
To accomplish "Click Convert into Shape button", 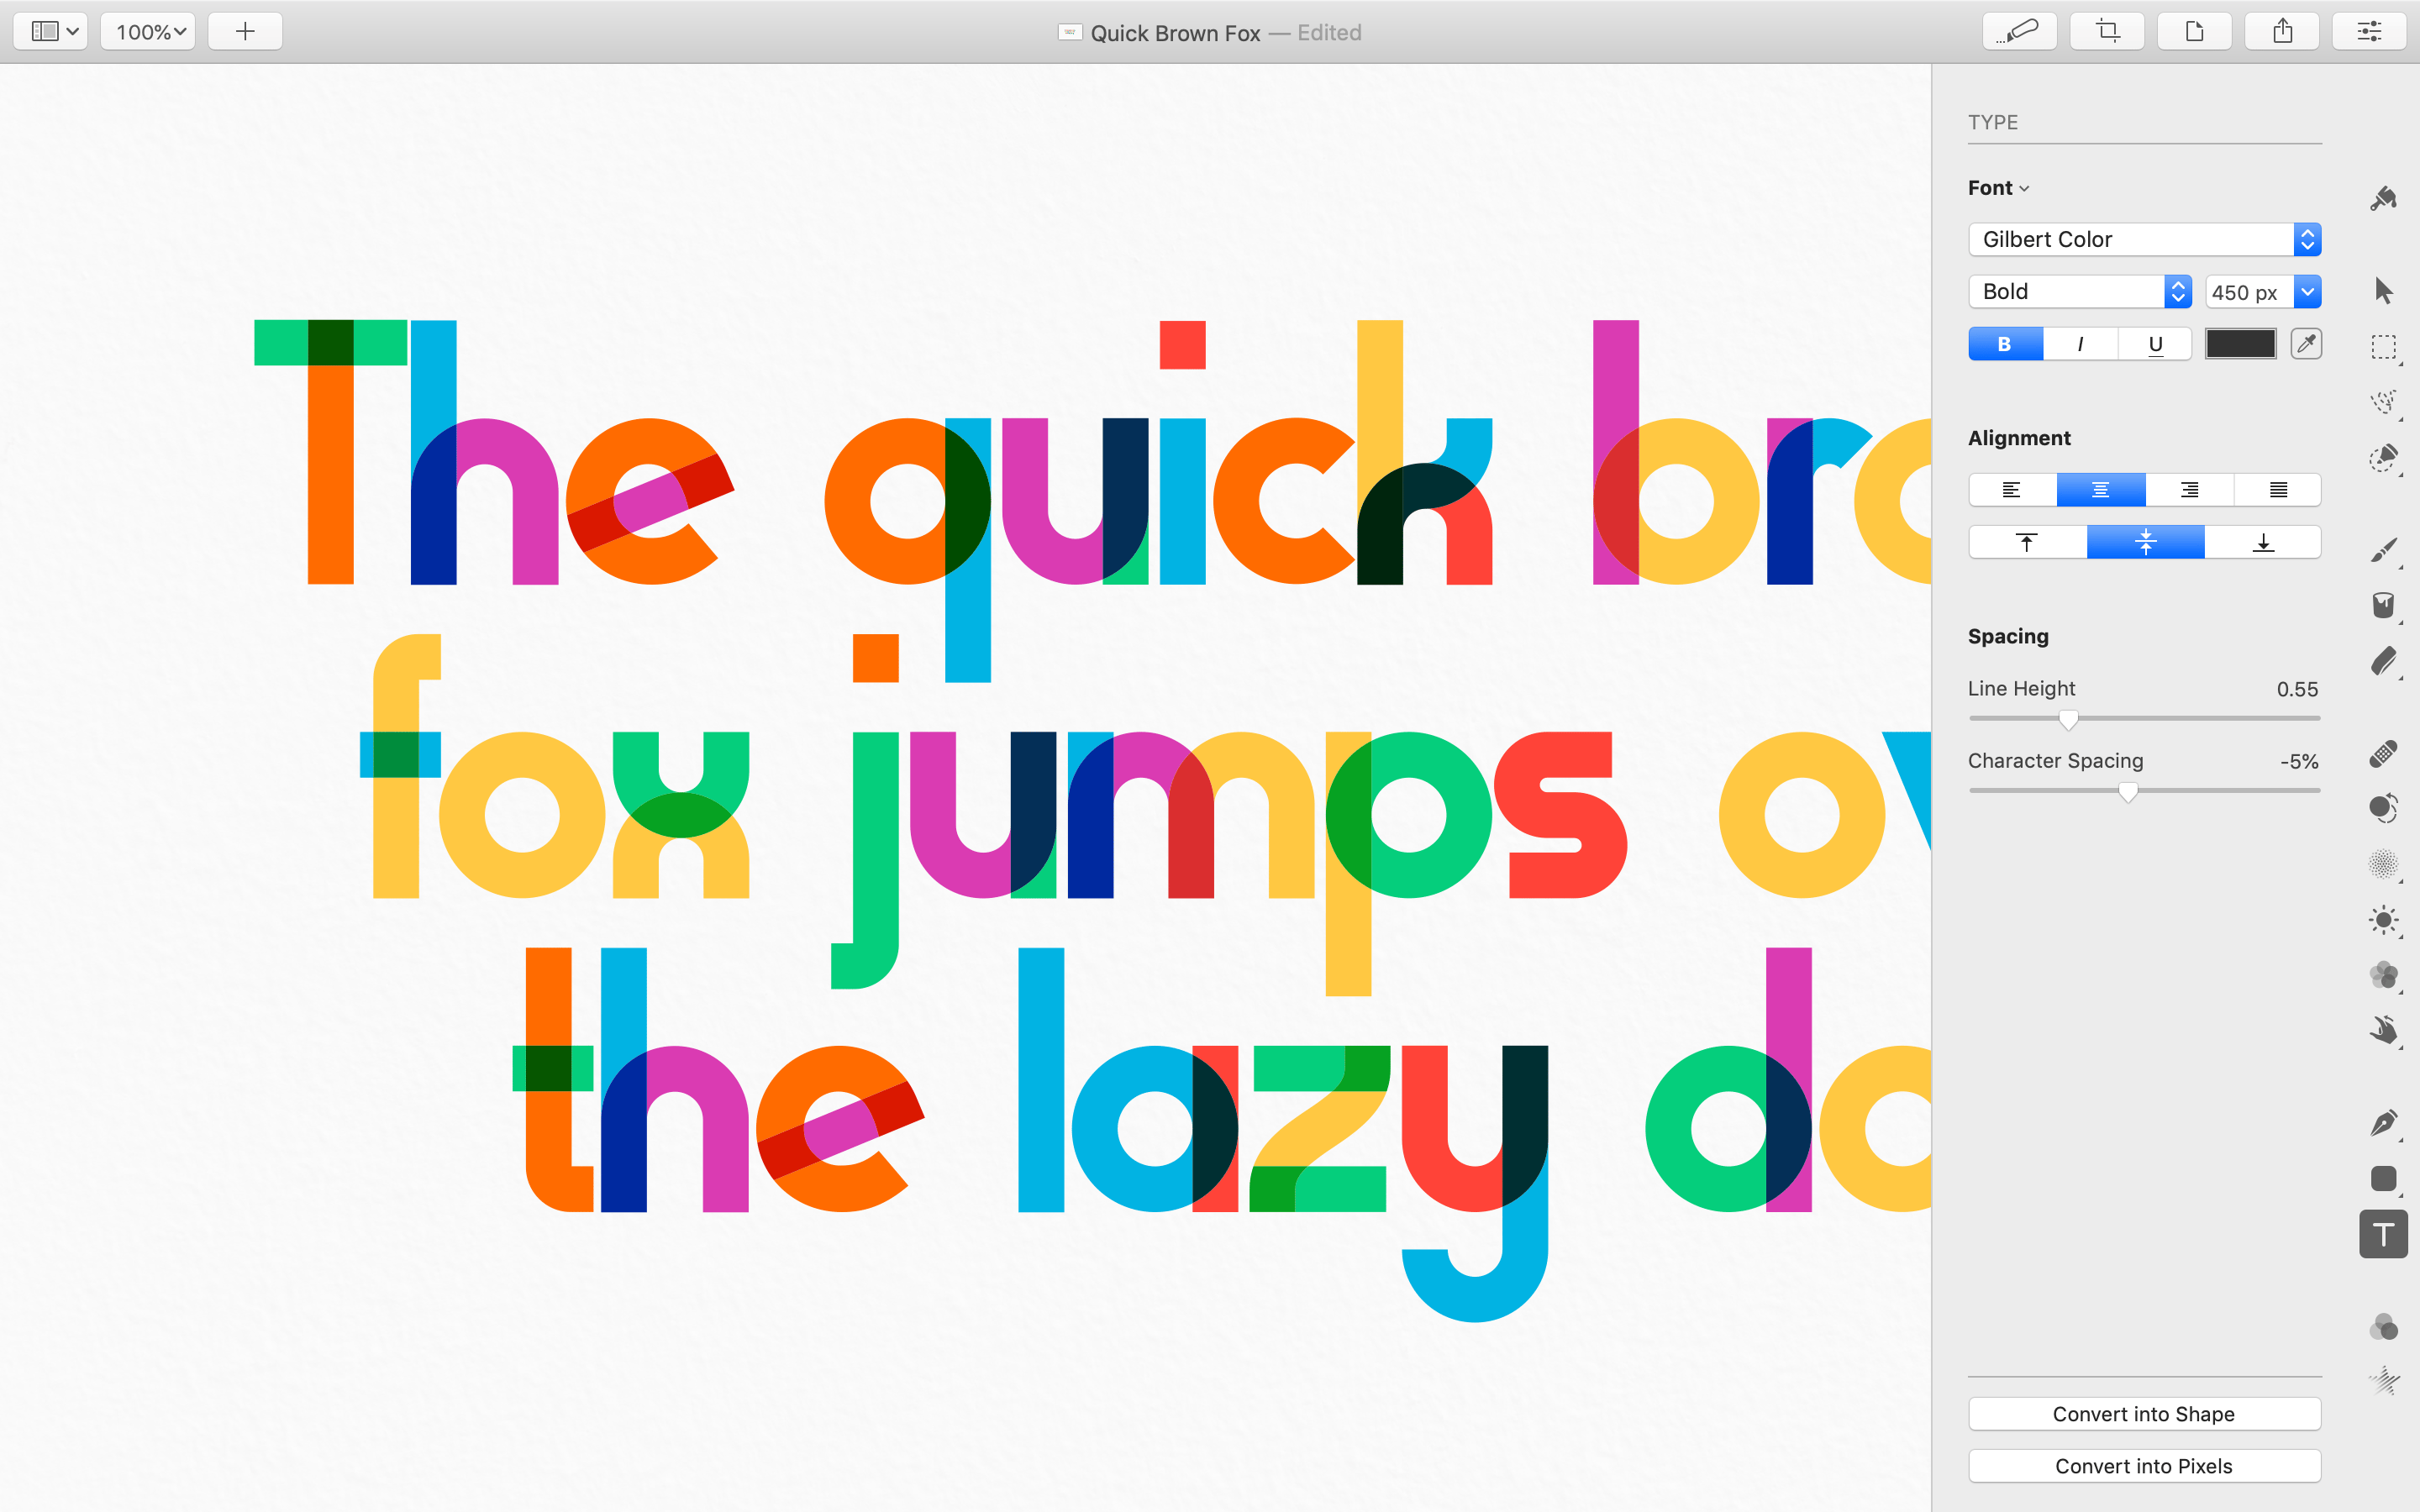I will click(2143, 1414).
